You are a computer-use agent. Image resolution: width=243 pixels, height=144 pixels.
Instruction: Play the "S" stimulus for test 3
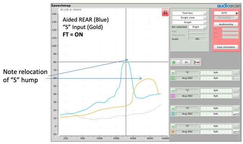(173, 108)
